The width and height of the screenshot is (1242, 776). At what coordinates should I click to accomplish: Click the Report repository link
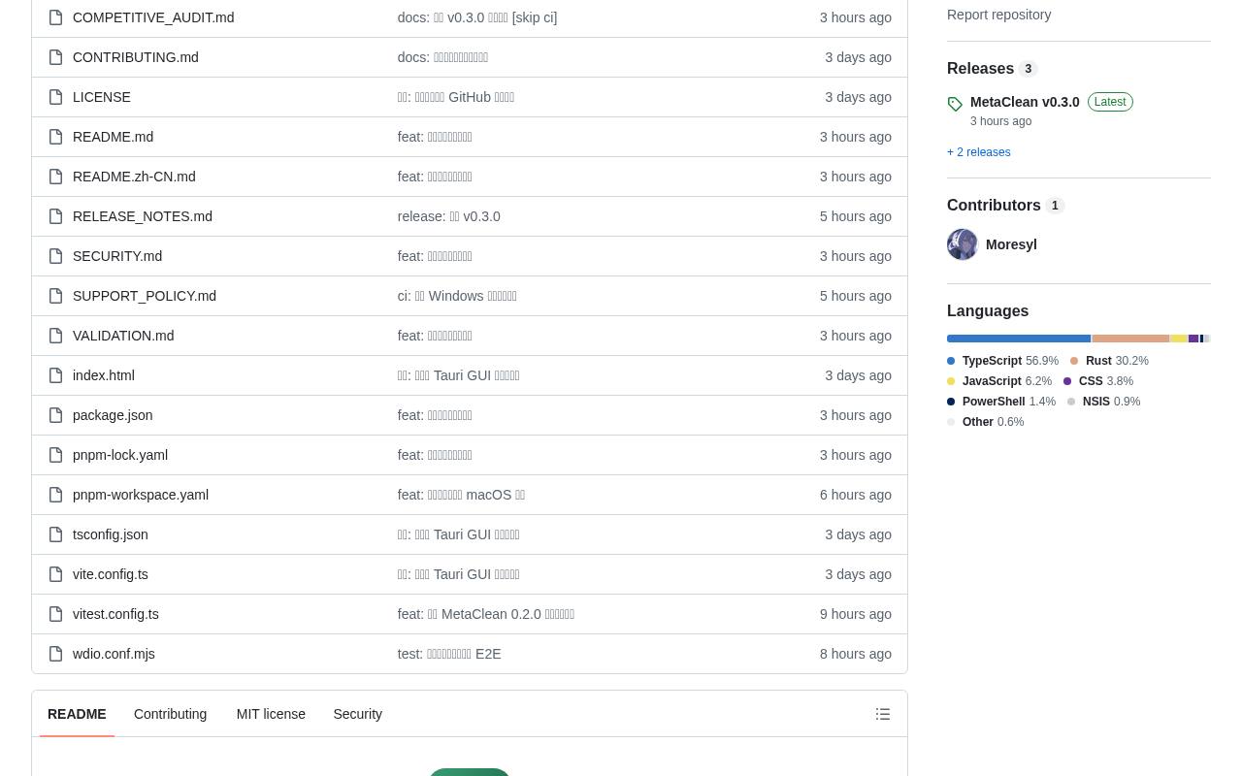coord(998,15)
